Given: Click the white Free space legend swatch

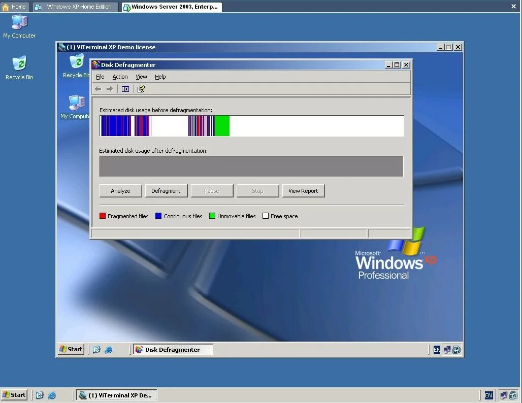Looking at the screenshot, I should tap(266, 216).
